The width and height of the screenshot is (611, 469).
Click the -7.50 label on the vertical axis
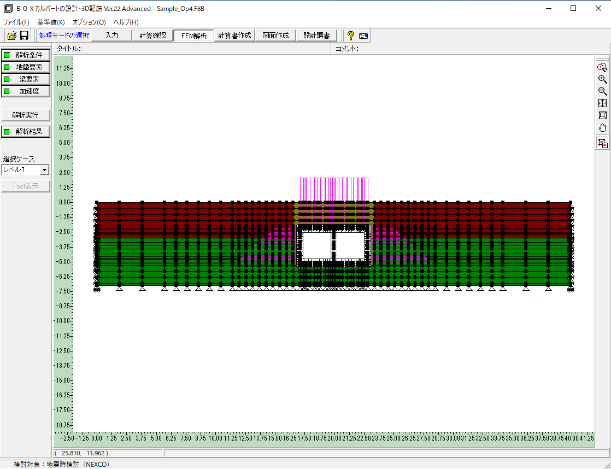click(63, 291)
